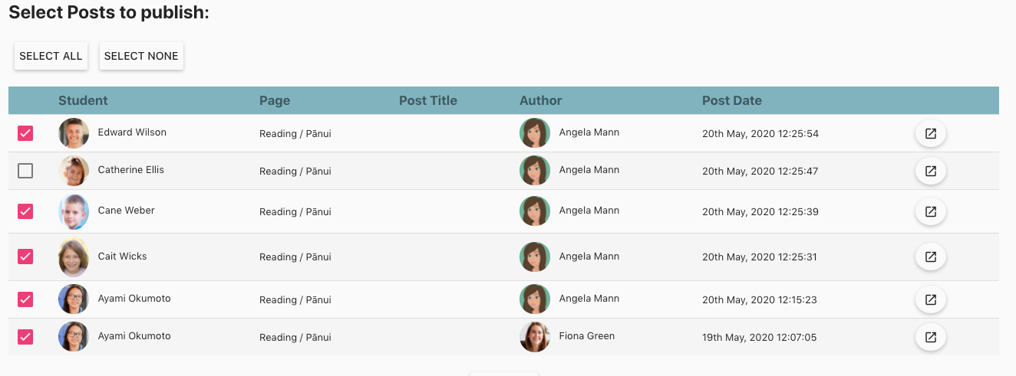
Task: Click the Post Date column header
Action: coord(731,100)
